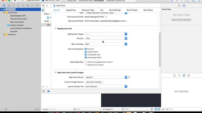Click the Search Documentation button
This screenshot has height=113, width=202.
click(181, 20)
